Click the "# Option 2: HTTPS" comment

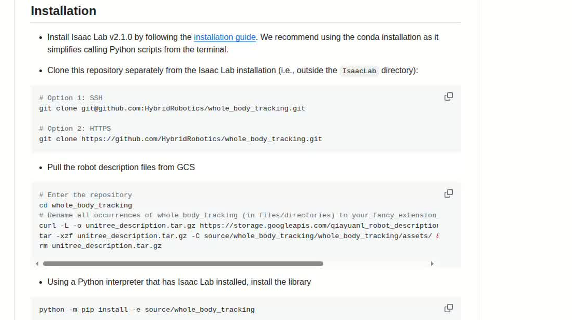click(75, 129)
